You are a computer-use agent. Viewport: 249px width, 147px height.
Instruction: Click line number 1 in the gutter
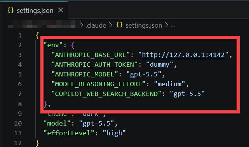pyautogui.click(x=20, y=35)
